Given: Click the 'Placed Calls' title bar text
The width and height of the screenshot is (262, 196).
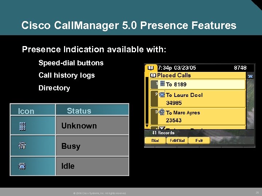Looking at the screenshot, I should coord(174,75).
